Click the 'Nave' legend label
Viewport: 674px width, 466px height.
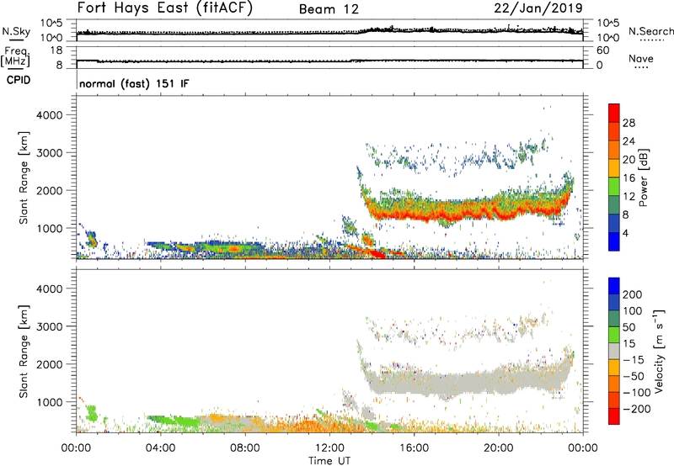coord(641,58)
